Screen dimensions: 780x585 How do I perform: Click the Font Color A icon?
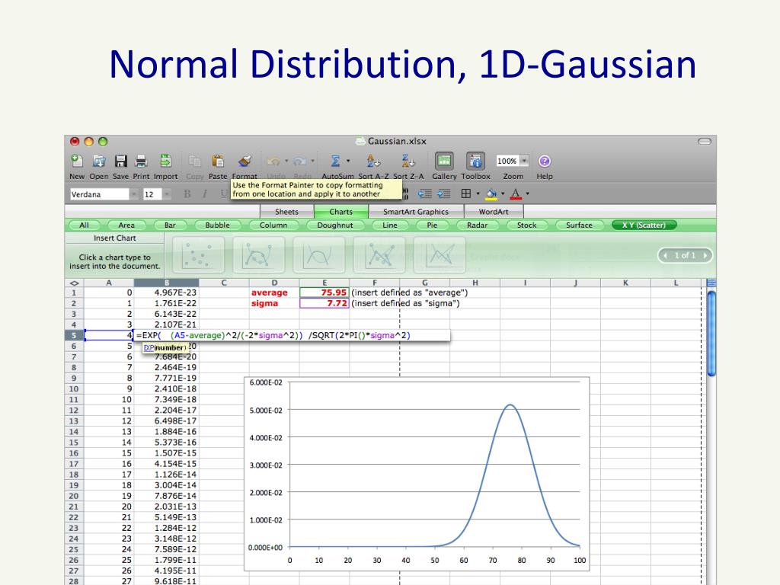516,193
